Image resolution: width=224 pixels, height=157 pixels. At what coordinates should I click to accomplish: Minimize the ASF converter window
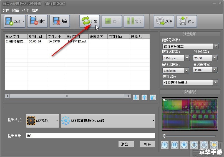point(214,3)
